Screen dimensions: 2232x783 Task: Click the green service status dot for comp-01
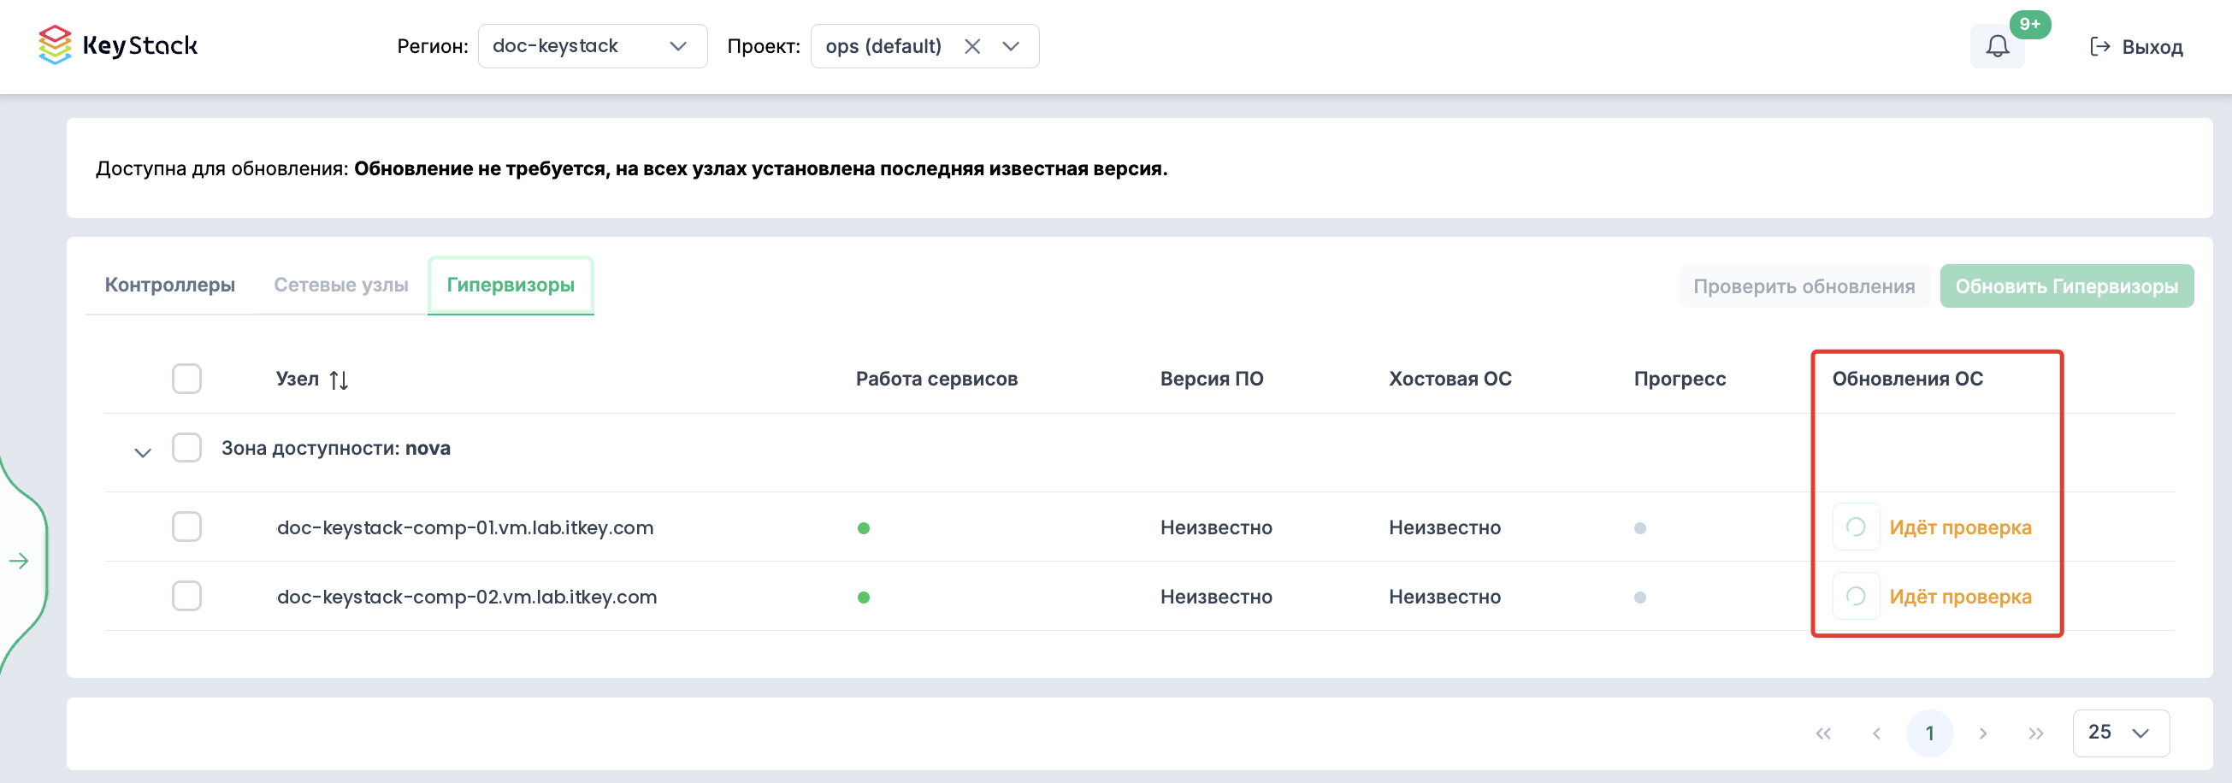[863, 528]
